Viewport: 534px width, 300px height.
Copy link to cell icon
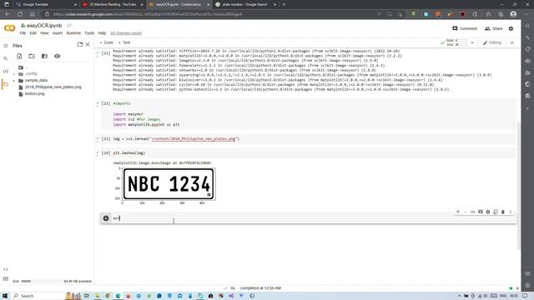pos(473,212)
